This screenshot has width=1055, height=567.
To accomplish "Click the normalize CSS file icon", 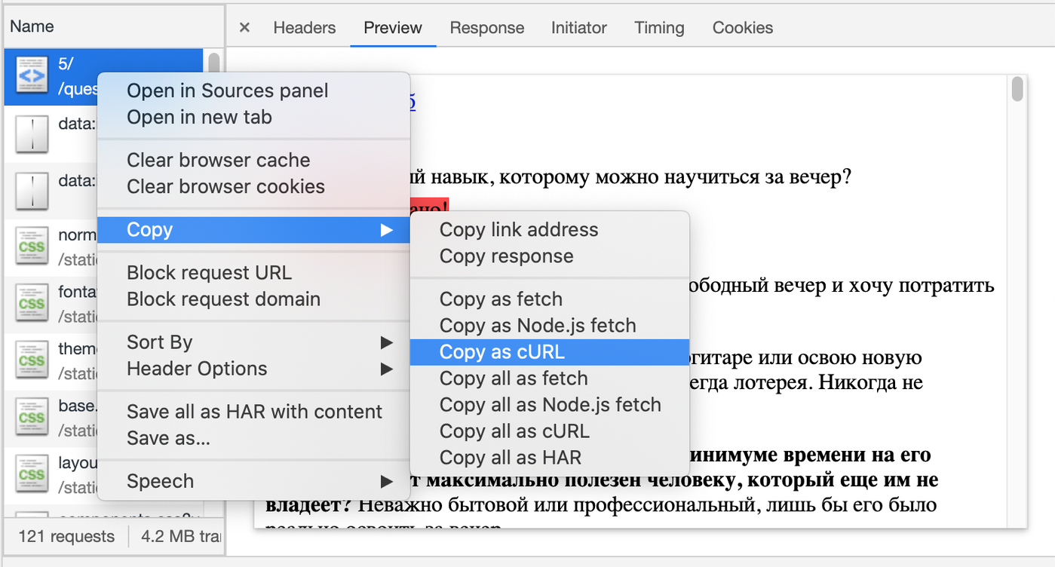I will tap(32, 247).
